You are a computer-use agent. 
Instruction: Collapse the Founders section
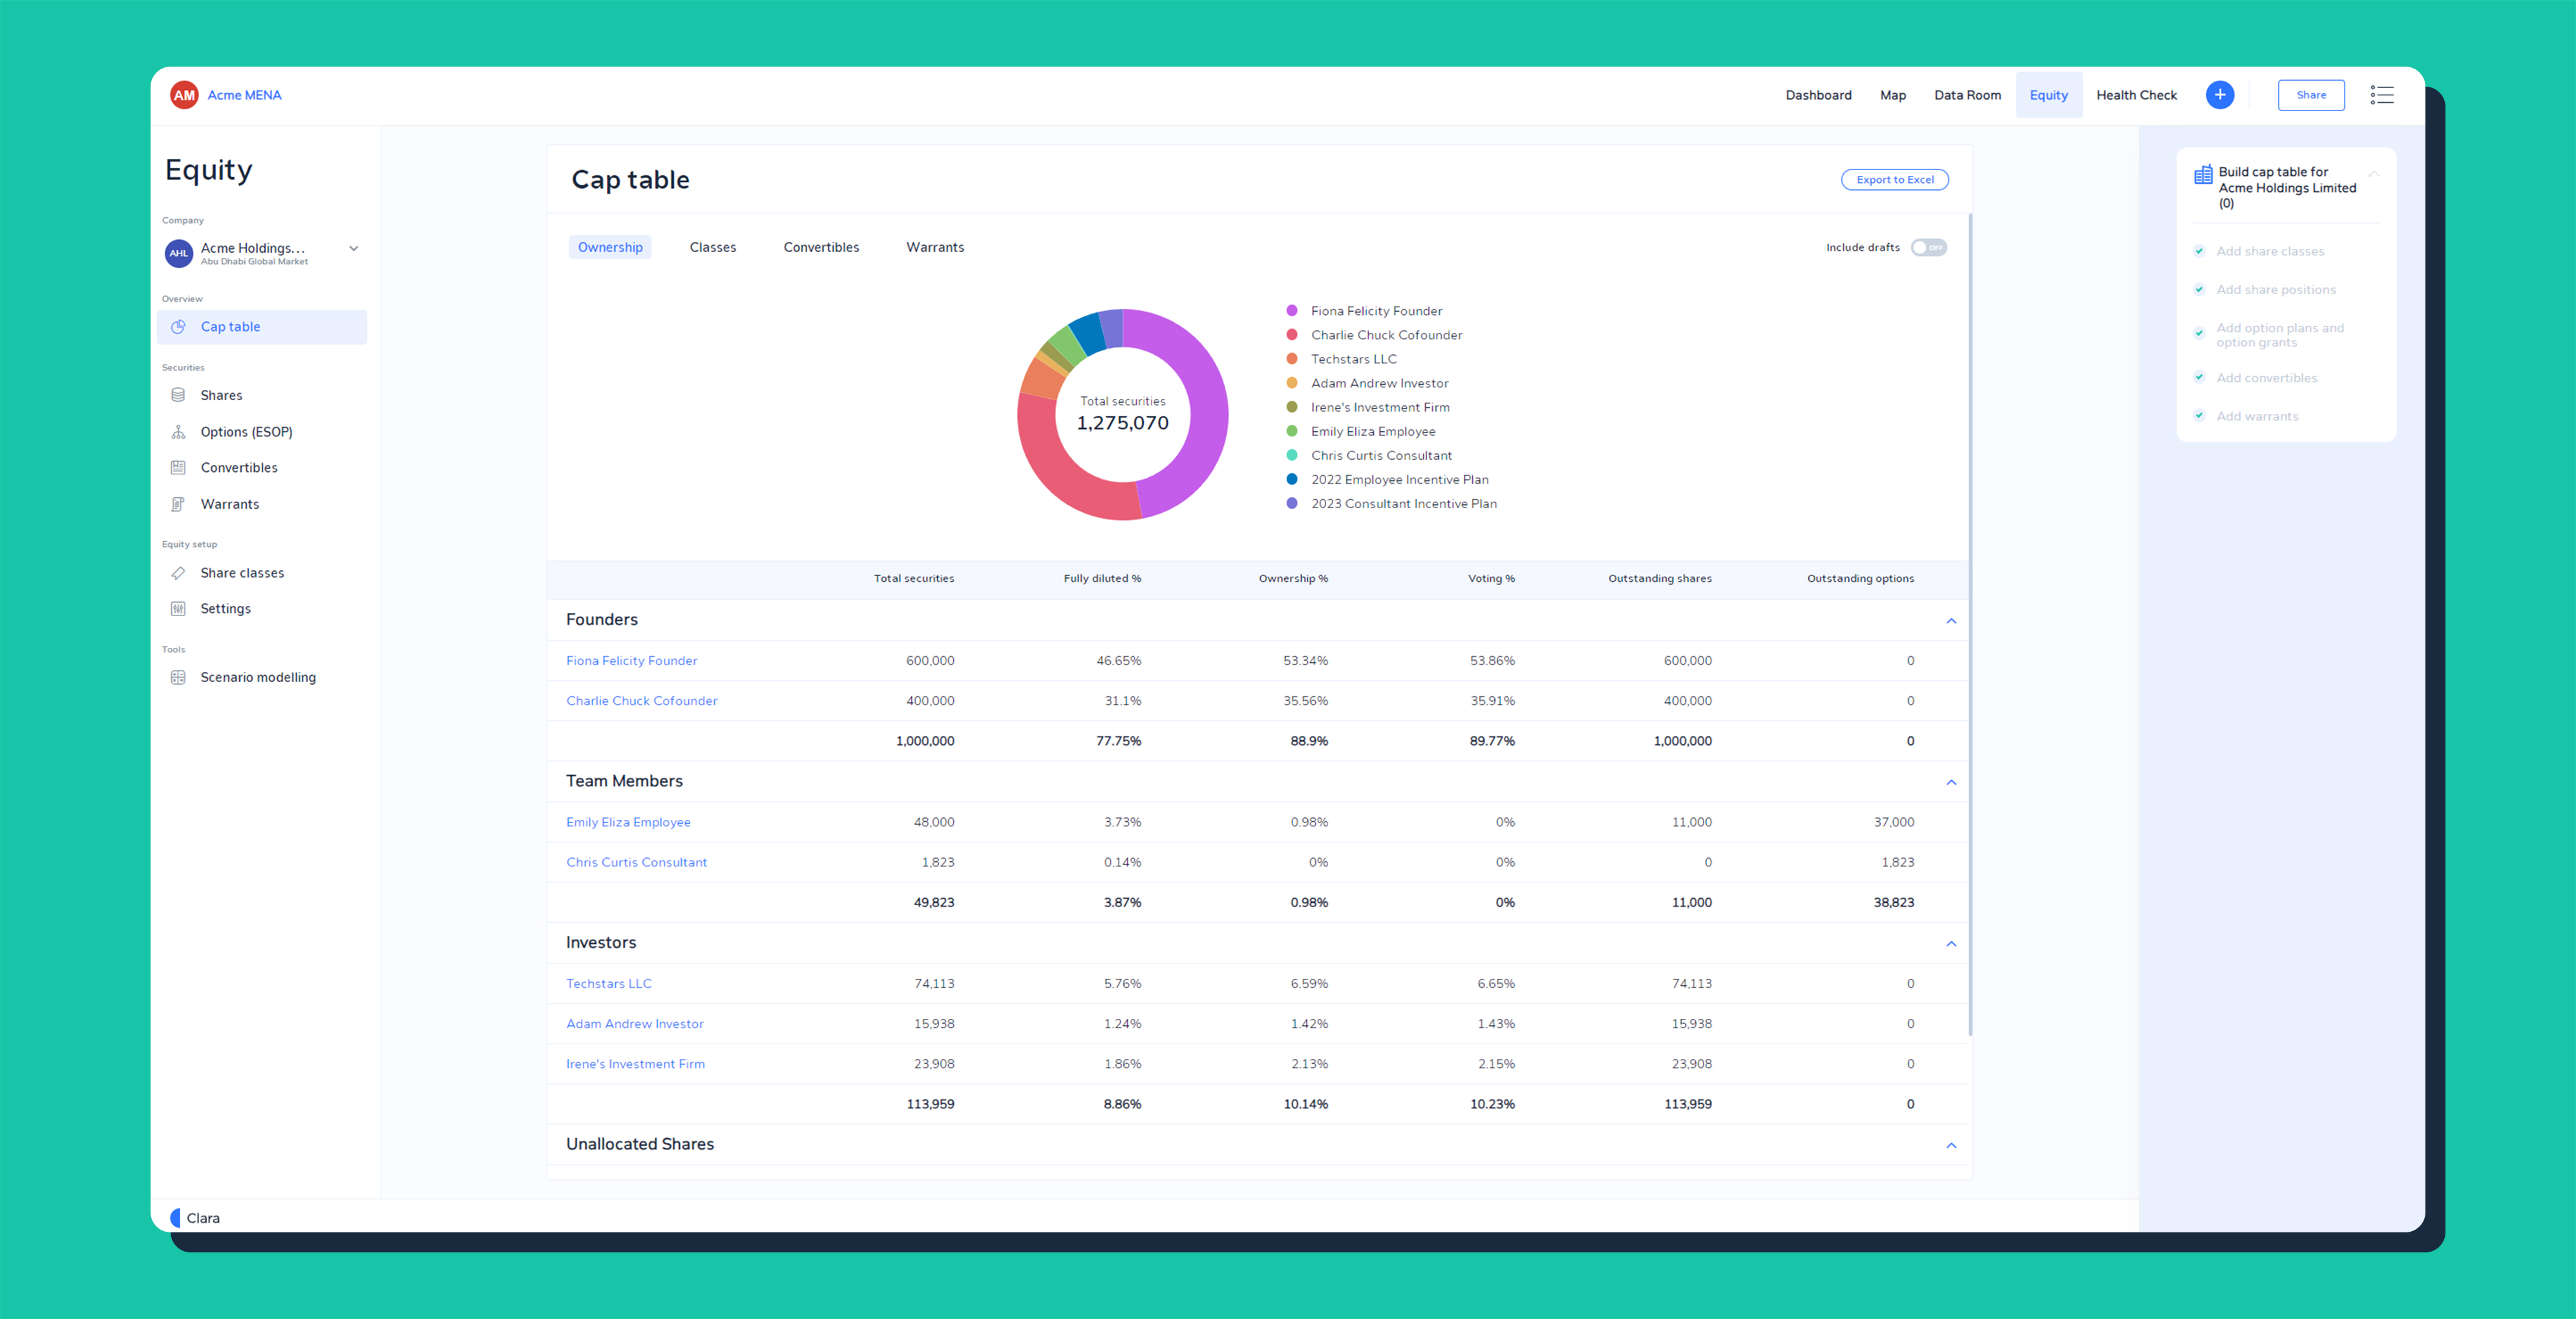[x=1950, y=621]
